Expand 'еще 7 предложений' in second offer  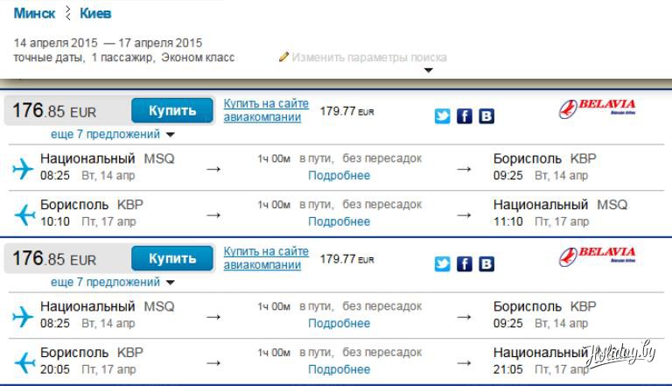pyautogui.click(x=113, y=283)
